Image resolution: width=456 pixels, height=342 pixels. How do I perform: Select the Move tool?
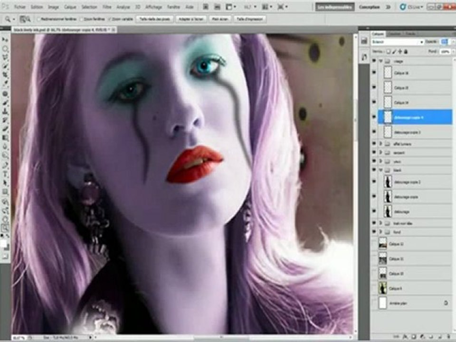tap(5, 39)
